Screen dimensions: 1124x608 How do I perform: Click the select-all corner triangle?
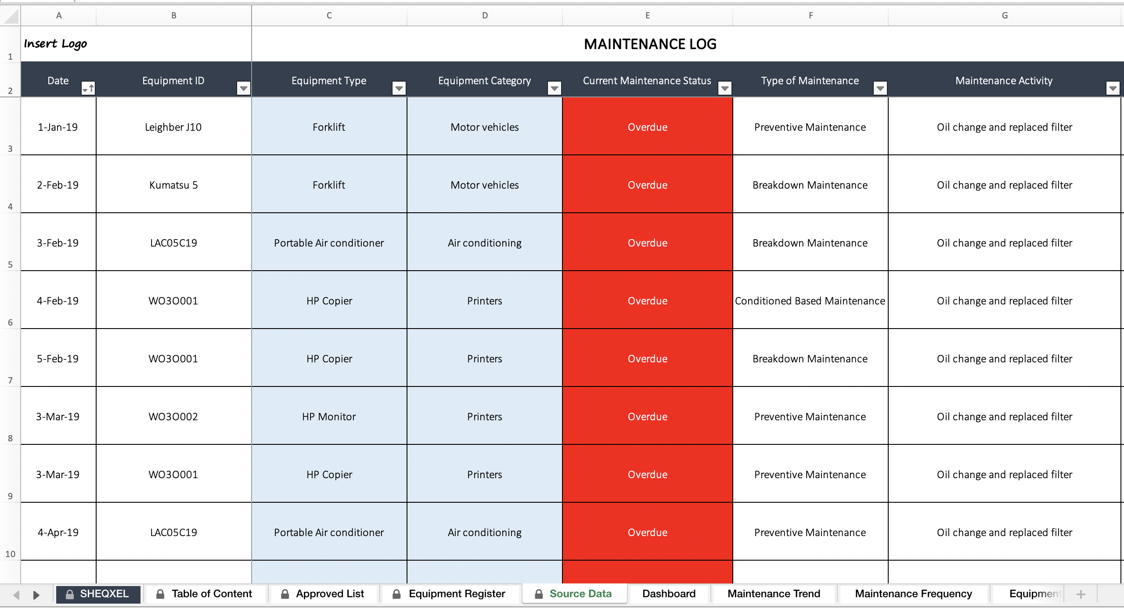point(11,16)
